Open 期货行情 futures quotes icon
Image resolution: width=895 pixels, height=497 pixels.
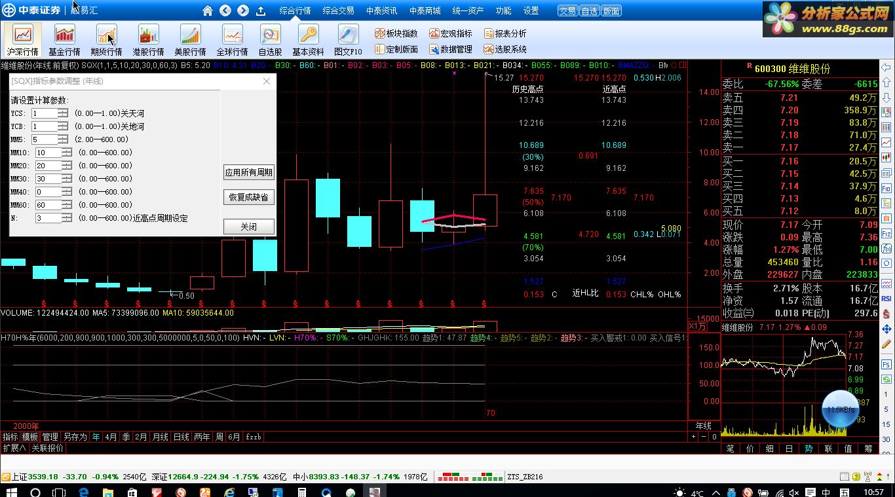(x=106, y=39)
